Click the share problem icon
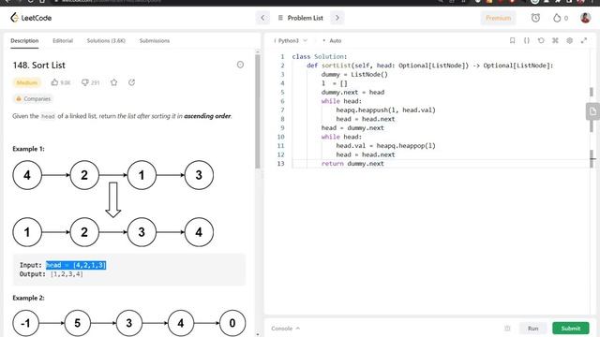This screenshot has height=337, width=600. [131, 82]
